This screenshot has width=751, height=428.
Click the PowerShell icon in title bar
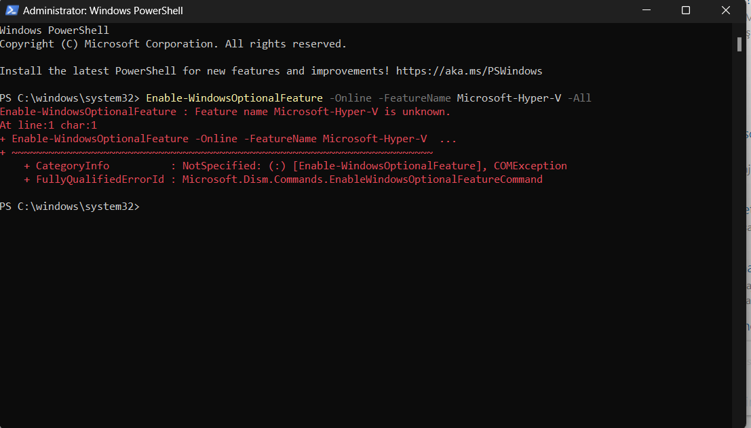tap(12, 10)
